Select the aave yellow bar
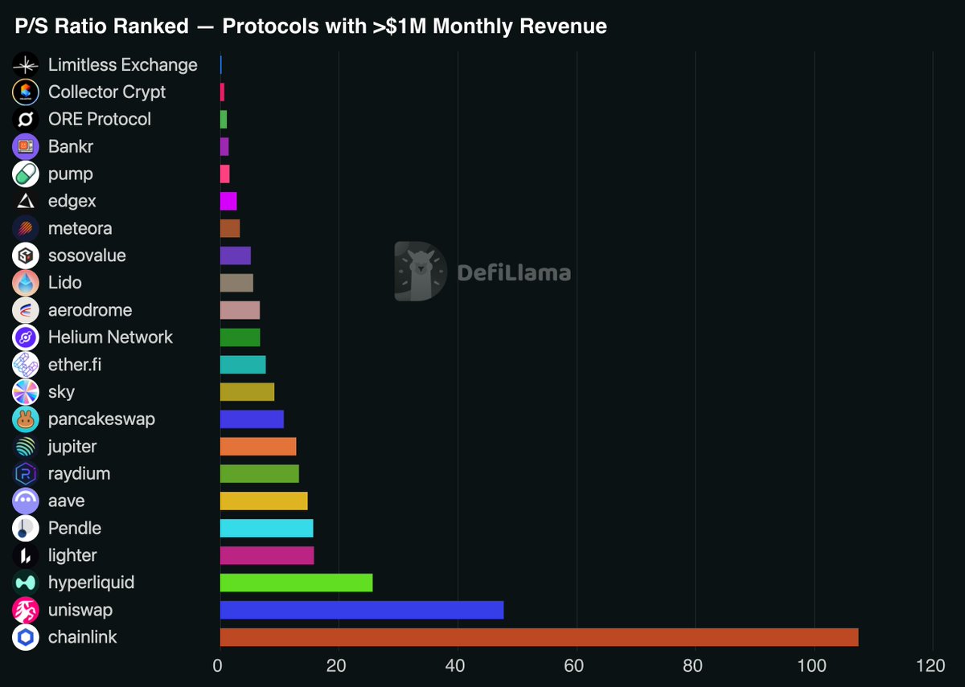This screenshot has height=687, width=965. click(264, 501)
